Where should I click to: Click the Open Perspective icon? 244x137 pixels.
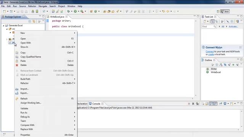[x=218, y=11]
